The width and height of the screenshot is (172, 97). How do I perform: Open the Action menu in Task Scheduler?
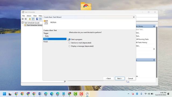coord(29,16)
